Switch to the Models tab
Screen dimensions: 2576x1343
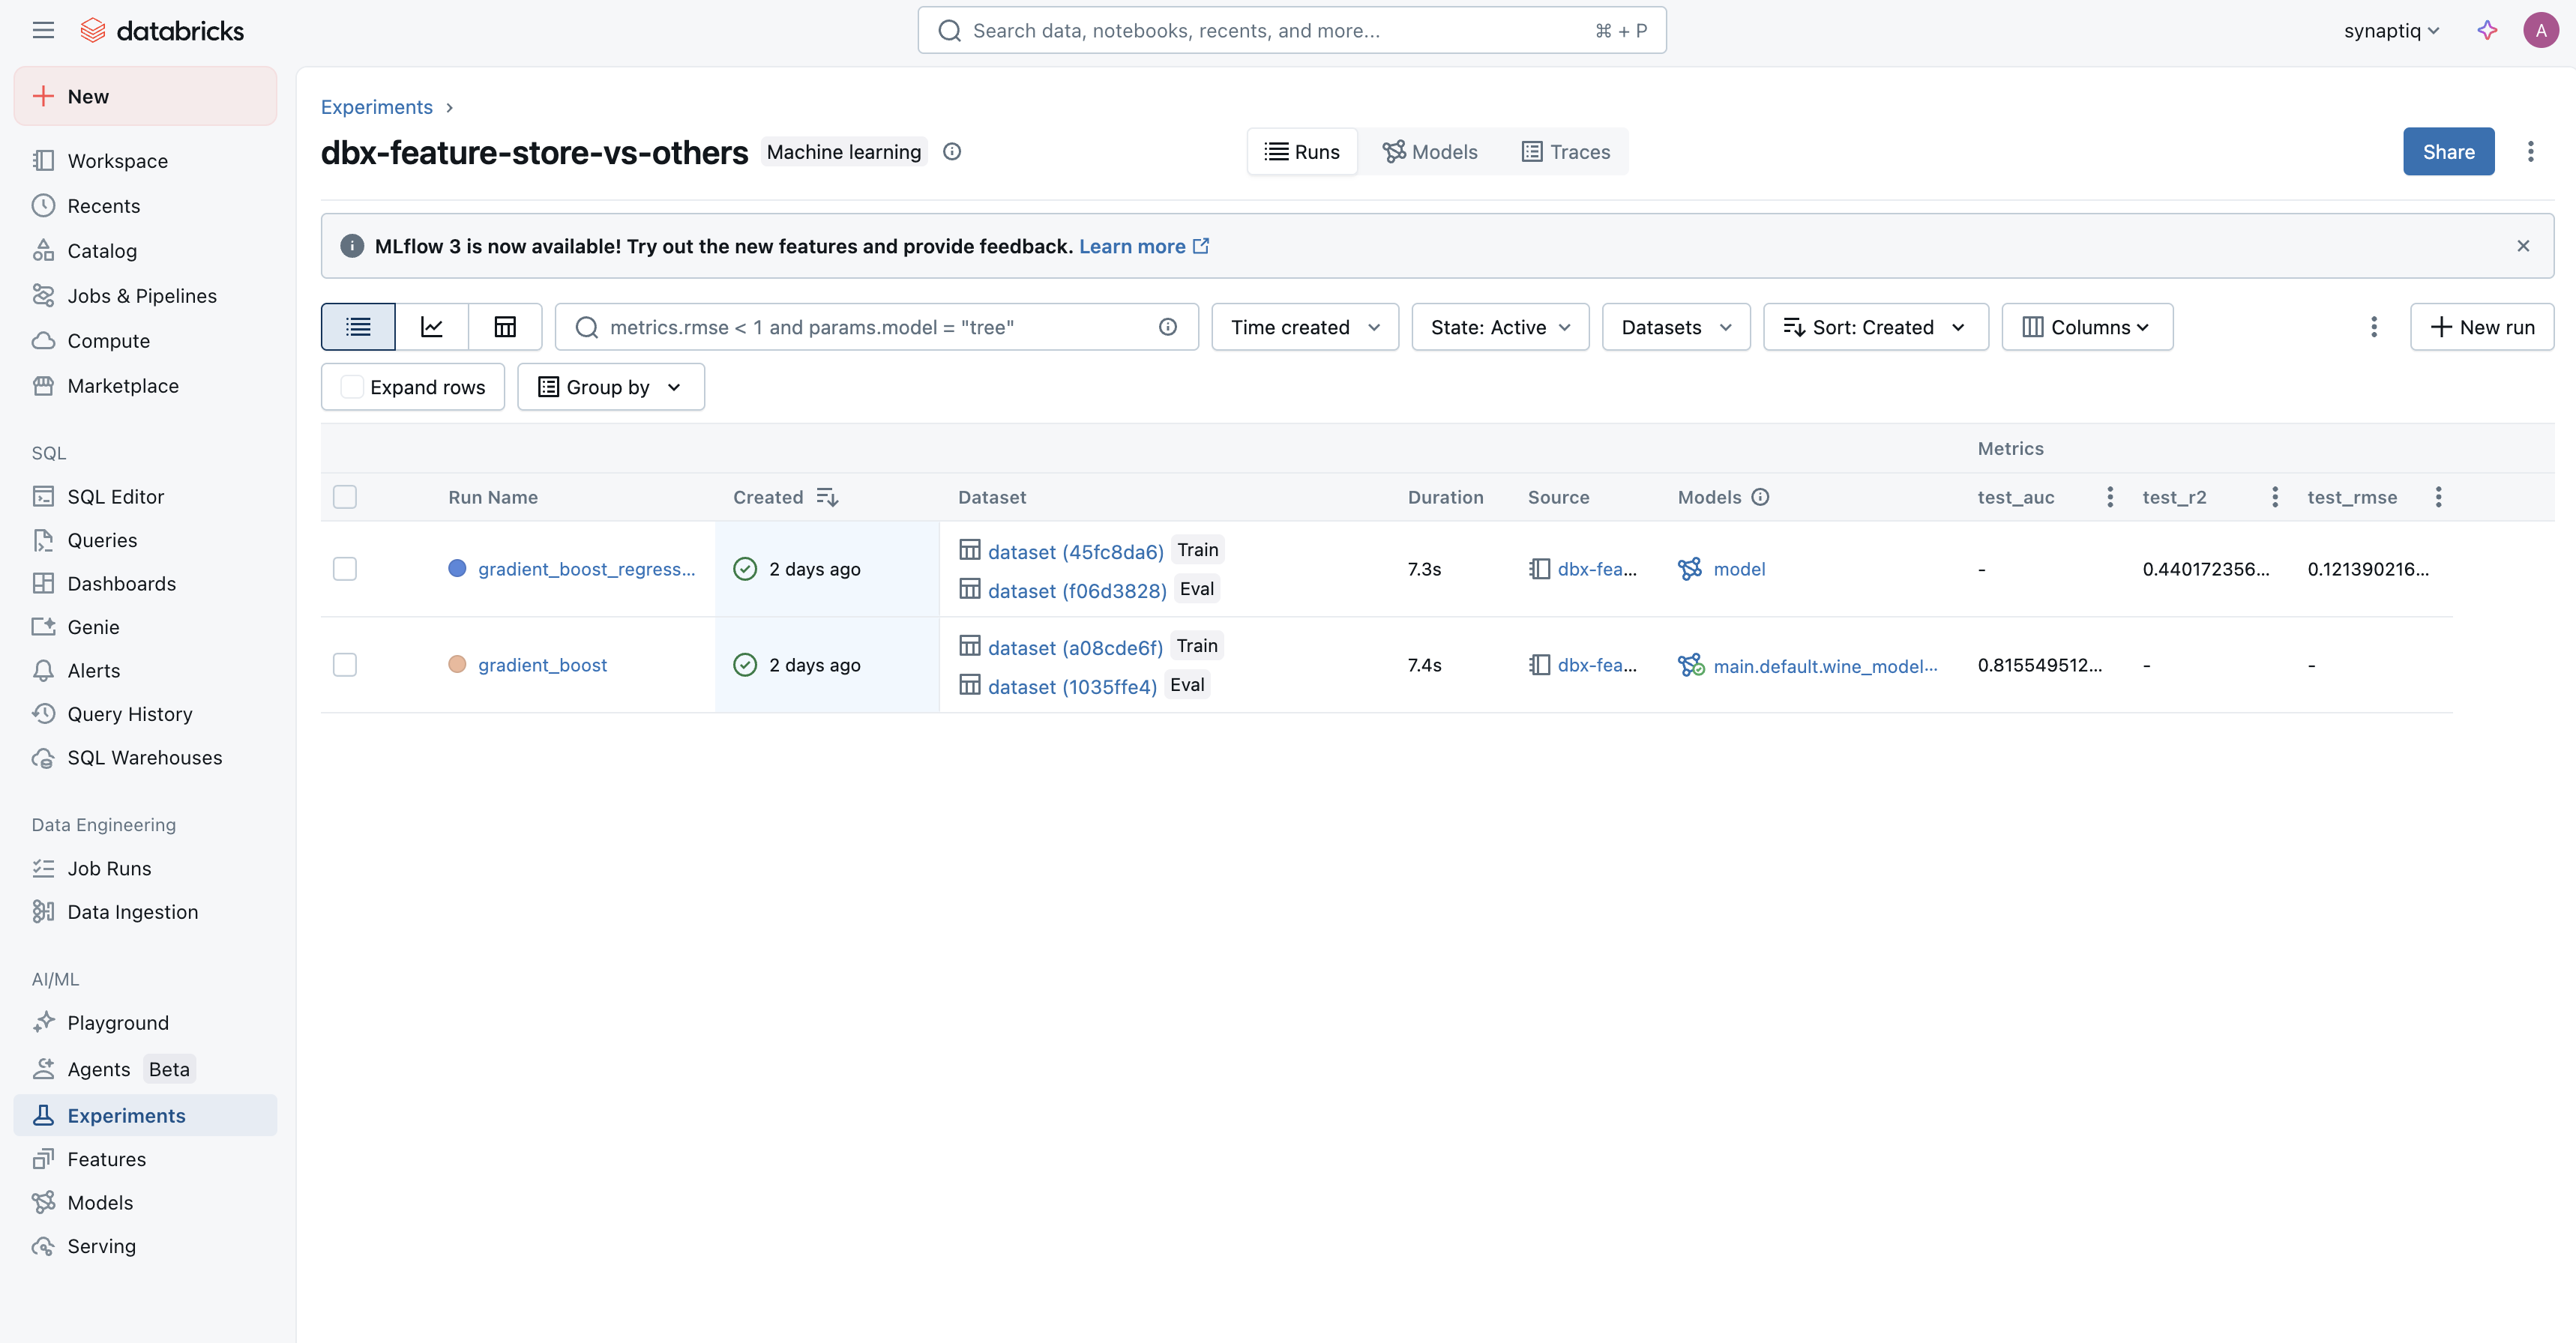click(x=1430, y=152)
